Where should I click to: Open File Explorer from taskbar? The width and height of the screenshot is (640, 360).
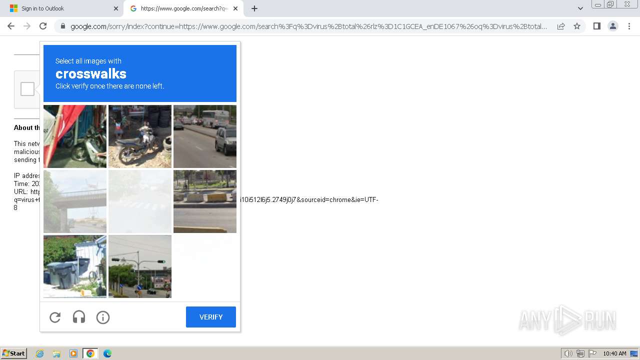pos(56,353)
